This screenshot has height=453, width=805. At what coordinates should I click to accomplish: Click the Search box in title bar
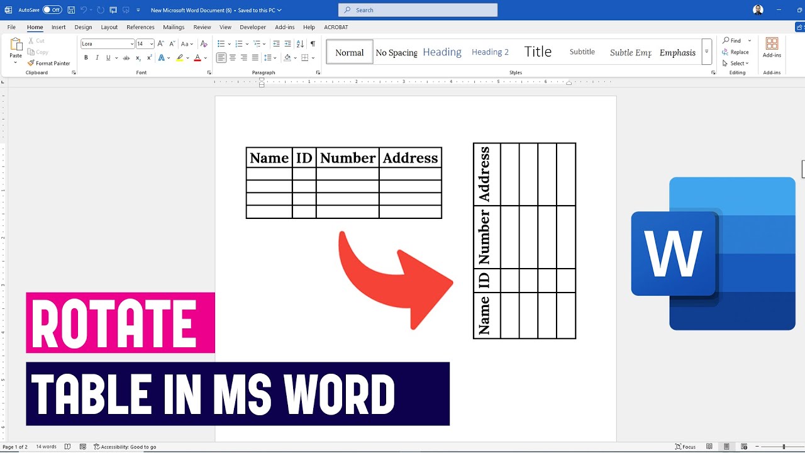click(418, 10)
